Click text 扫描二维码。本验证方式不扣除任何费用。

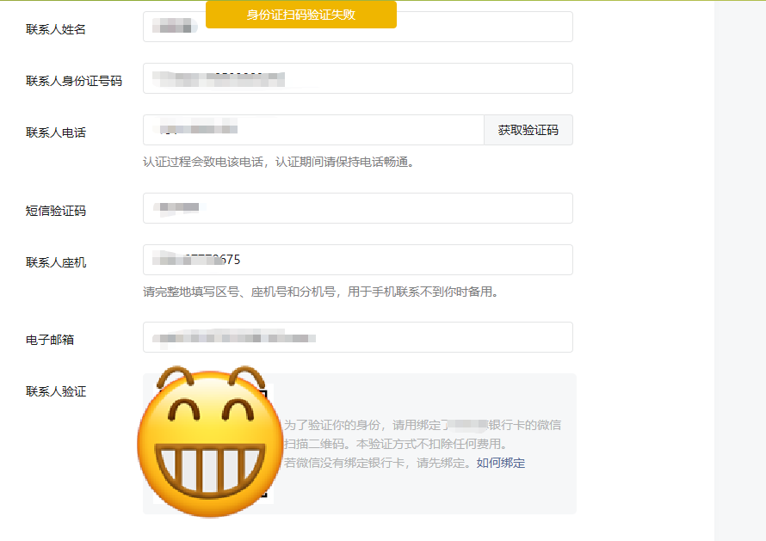(398, 444)
